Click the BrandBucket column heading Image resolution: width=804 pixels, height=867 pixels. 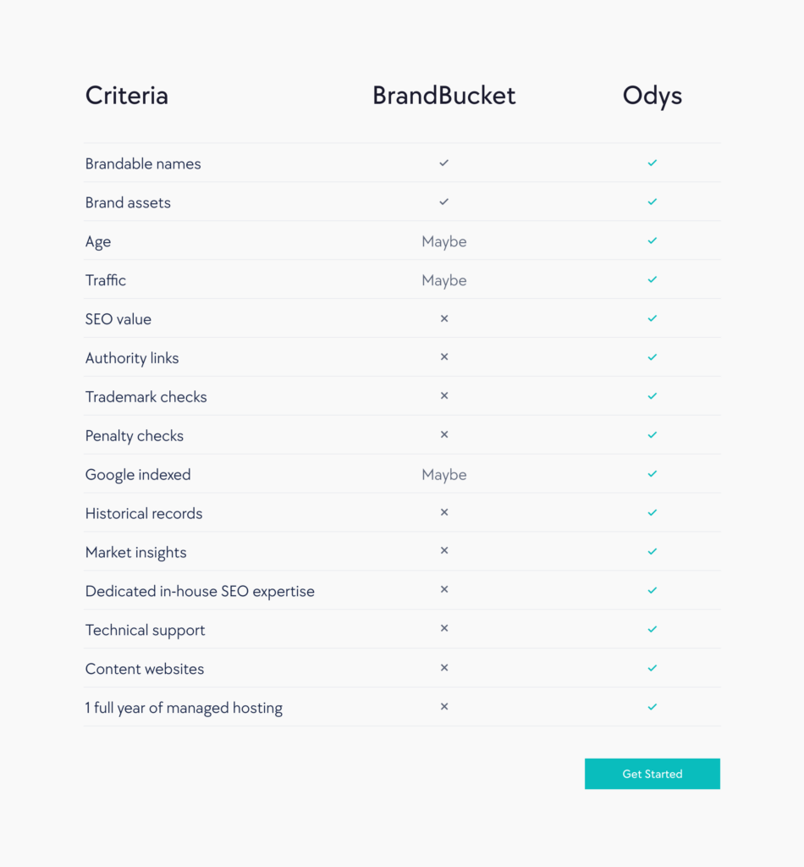(x=443, y=95)
